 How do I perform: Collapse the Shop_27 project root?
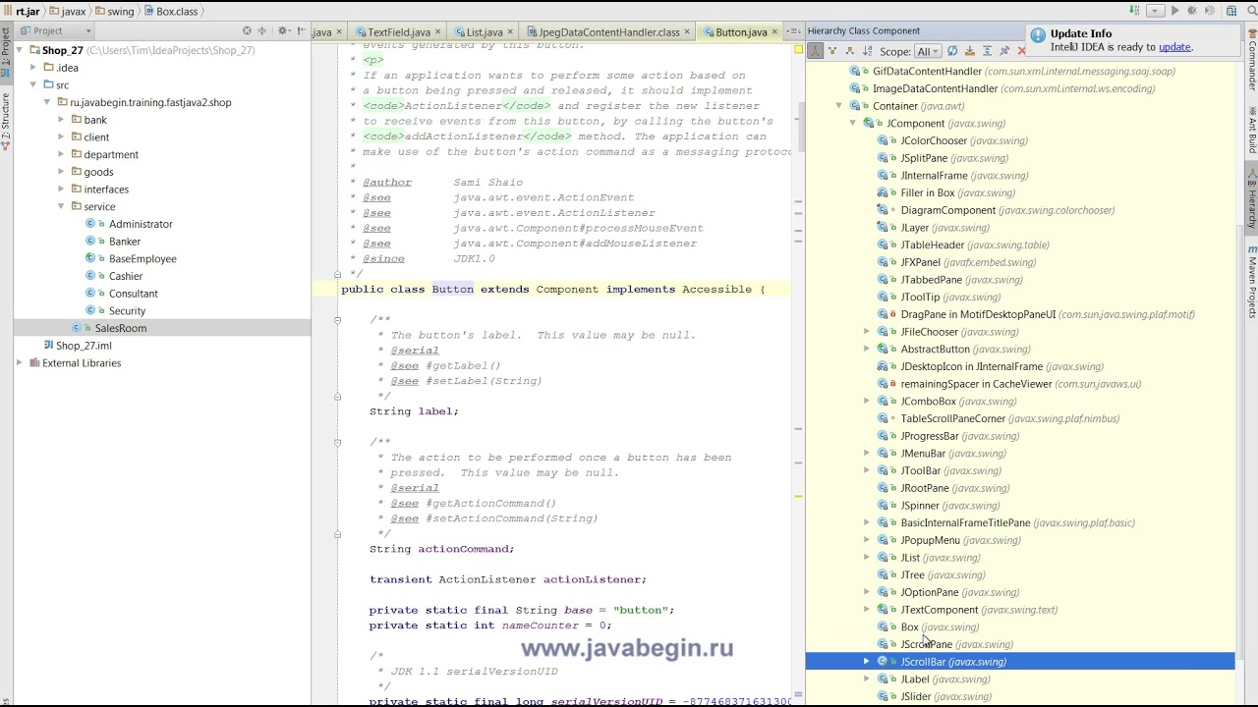(20, 50)
